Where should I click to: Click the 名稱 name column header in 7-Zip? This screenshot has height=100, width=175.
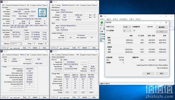tap(102, 32)
